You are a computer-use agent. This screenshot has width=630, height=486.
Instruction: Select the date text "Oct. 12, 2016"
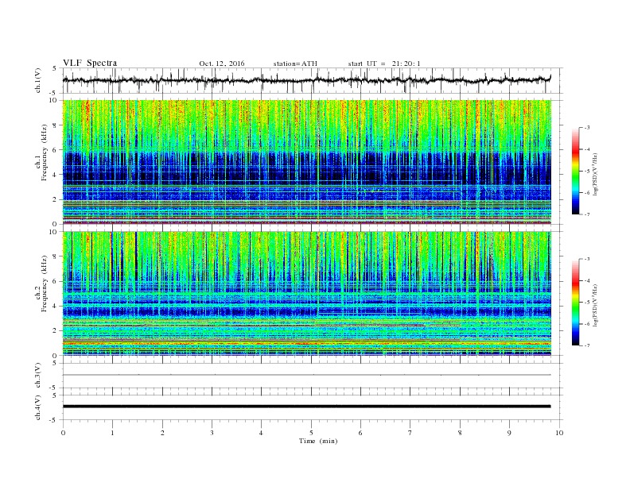[222, 64]
